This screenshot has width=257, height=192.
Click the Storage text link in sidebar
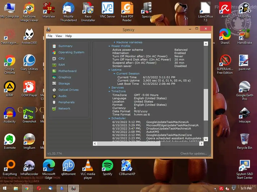coord(64,83)
